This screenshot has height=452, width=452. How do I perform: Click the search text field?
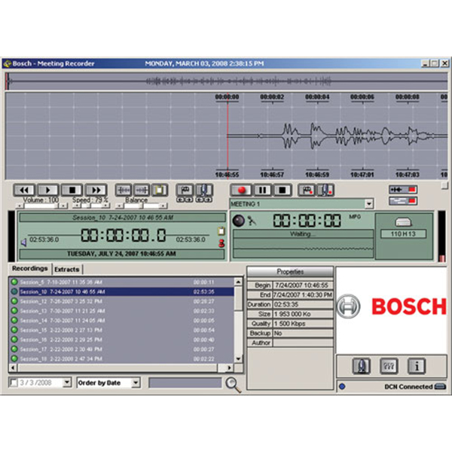pos(185,383)
